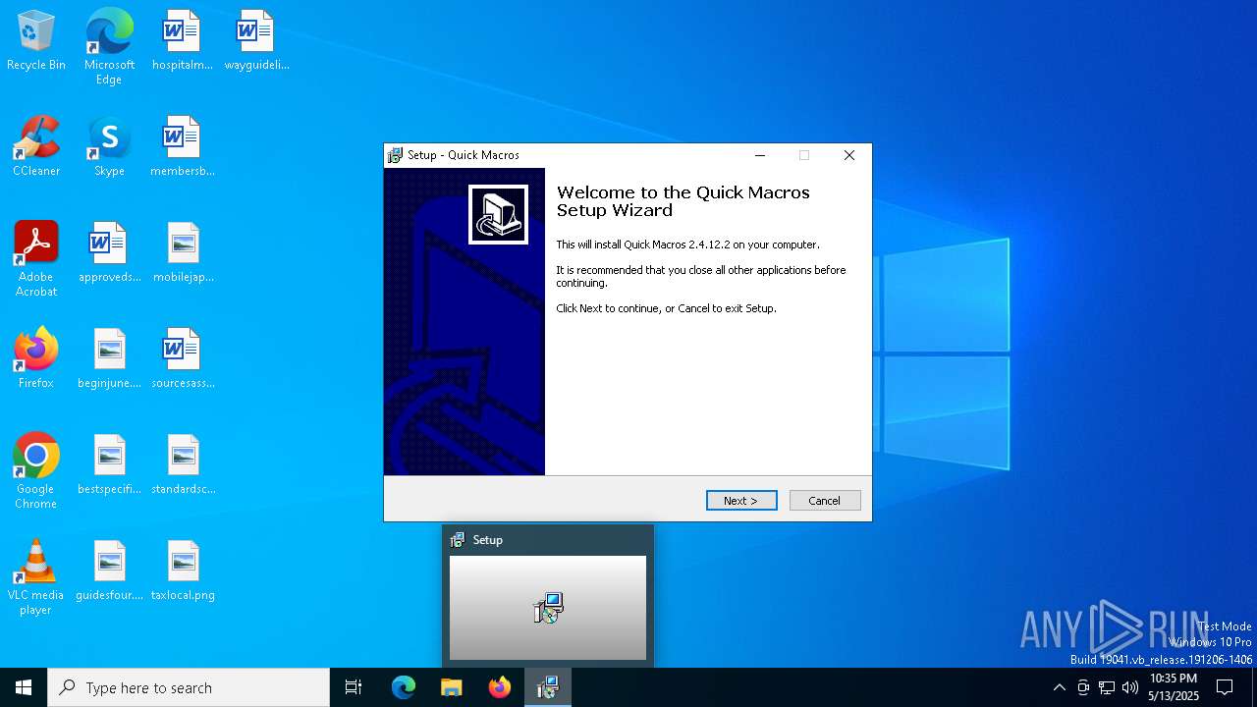Select Skype desktop shortcut
Viewport: 1257px width, 707px height.
tap(109, 147)
